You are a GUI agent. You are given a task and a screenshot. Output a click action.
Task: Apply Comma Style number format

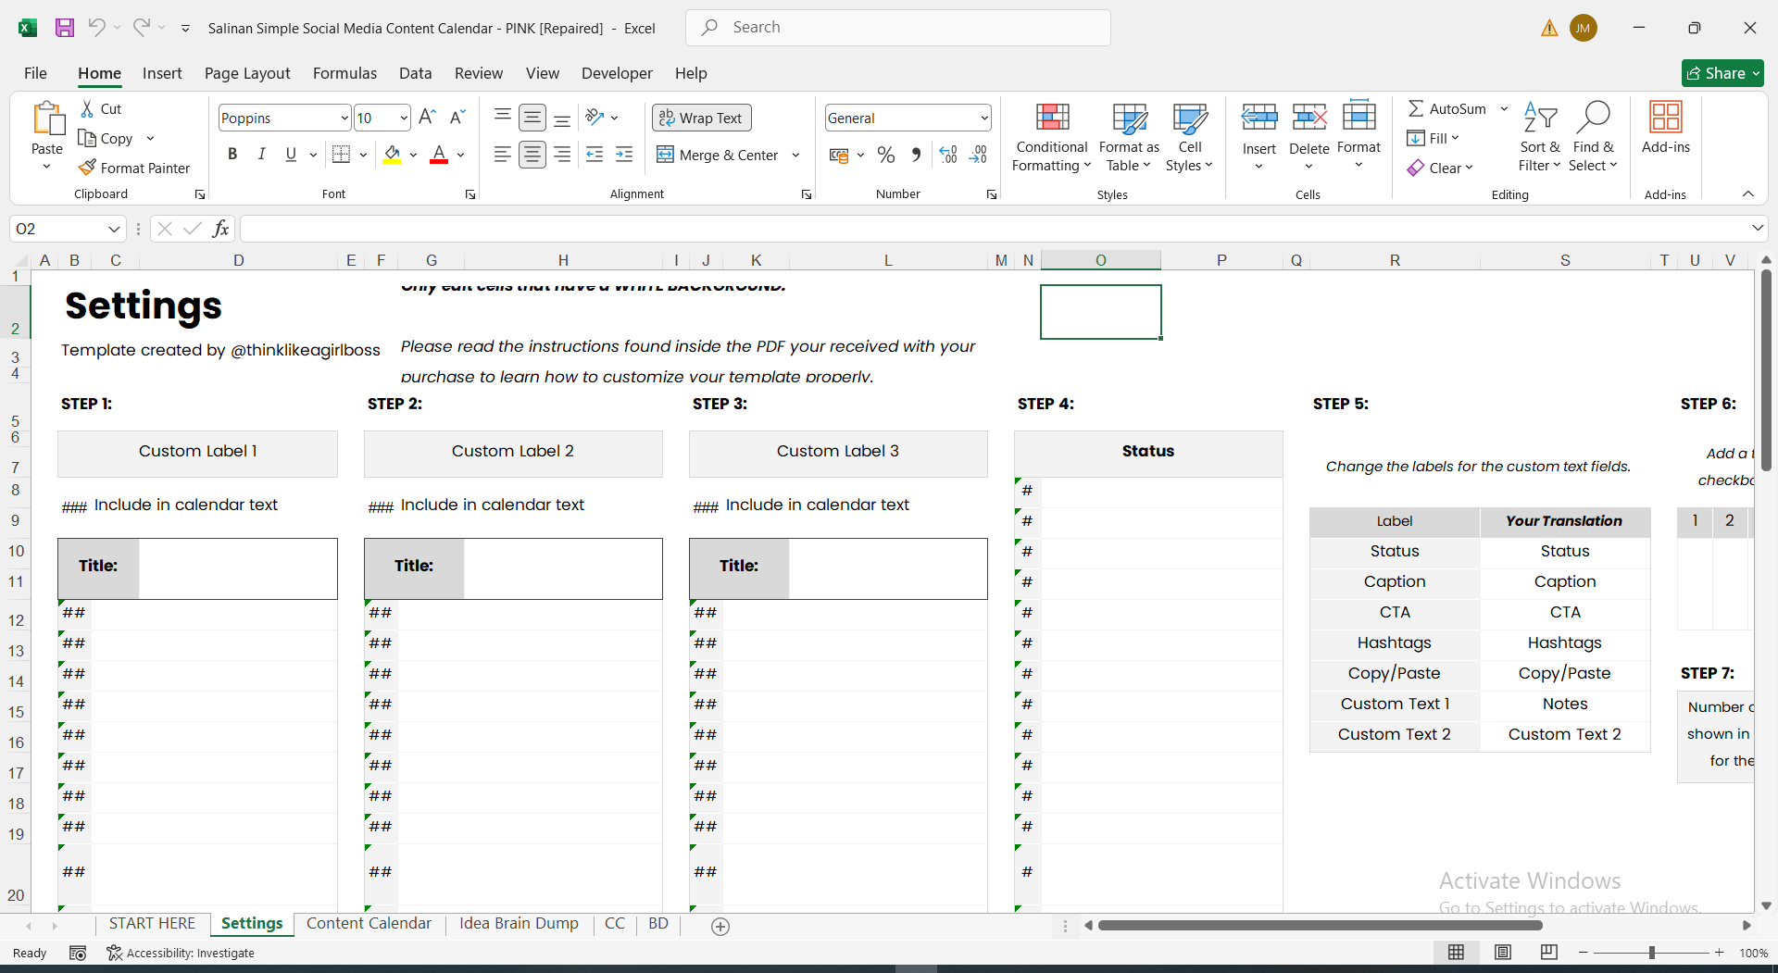click(x=916, y=155)
